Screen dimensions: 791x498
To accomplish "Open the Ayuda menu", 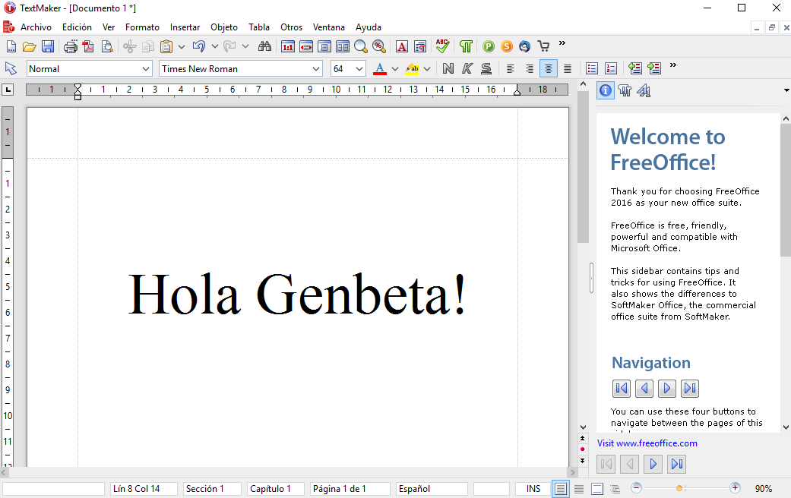I will (369, 27).
